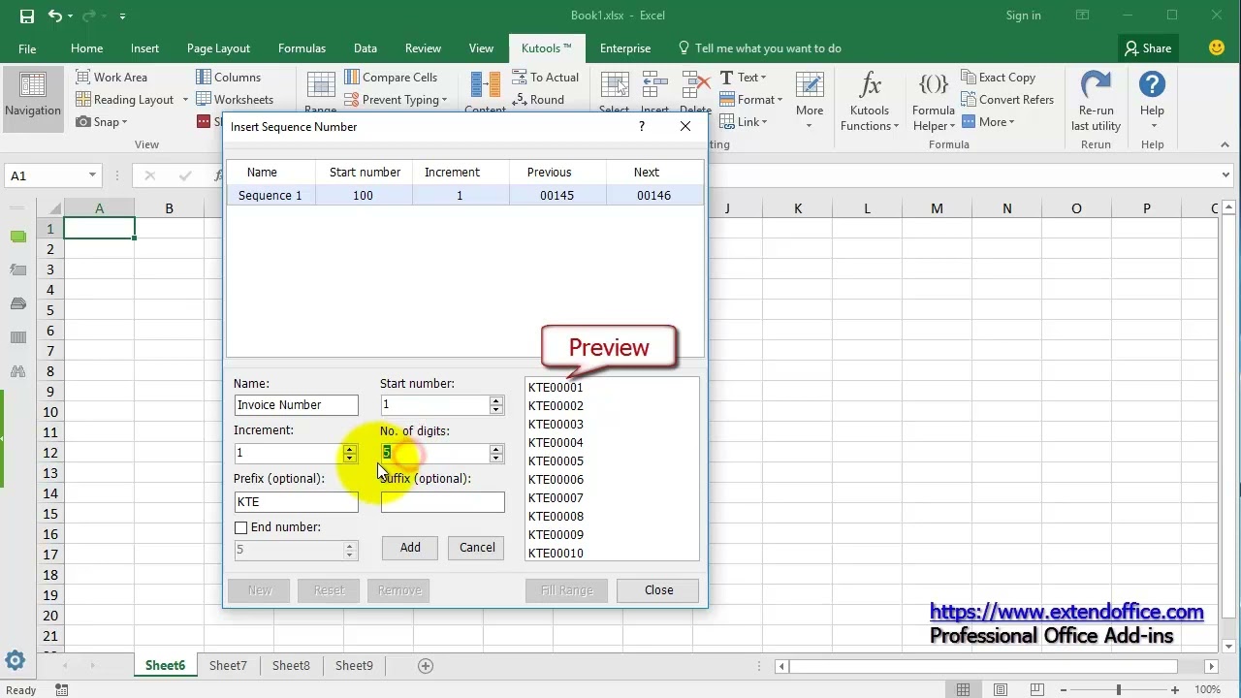The image size is (1241, 698).
Task: Click the Start number stepper arrows
Action: [x=496, y=405]
